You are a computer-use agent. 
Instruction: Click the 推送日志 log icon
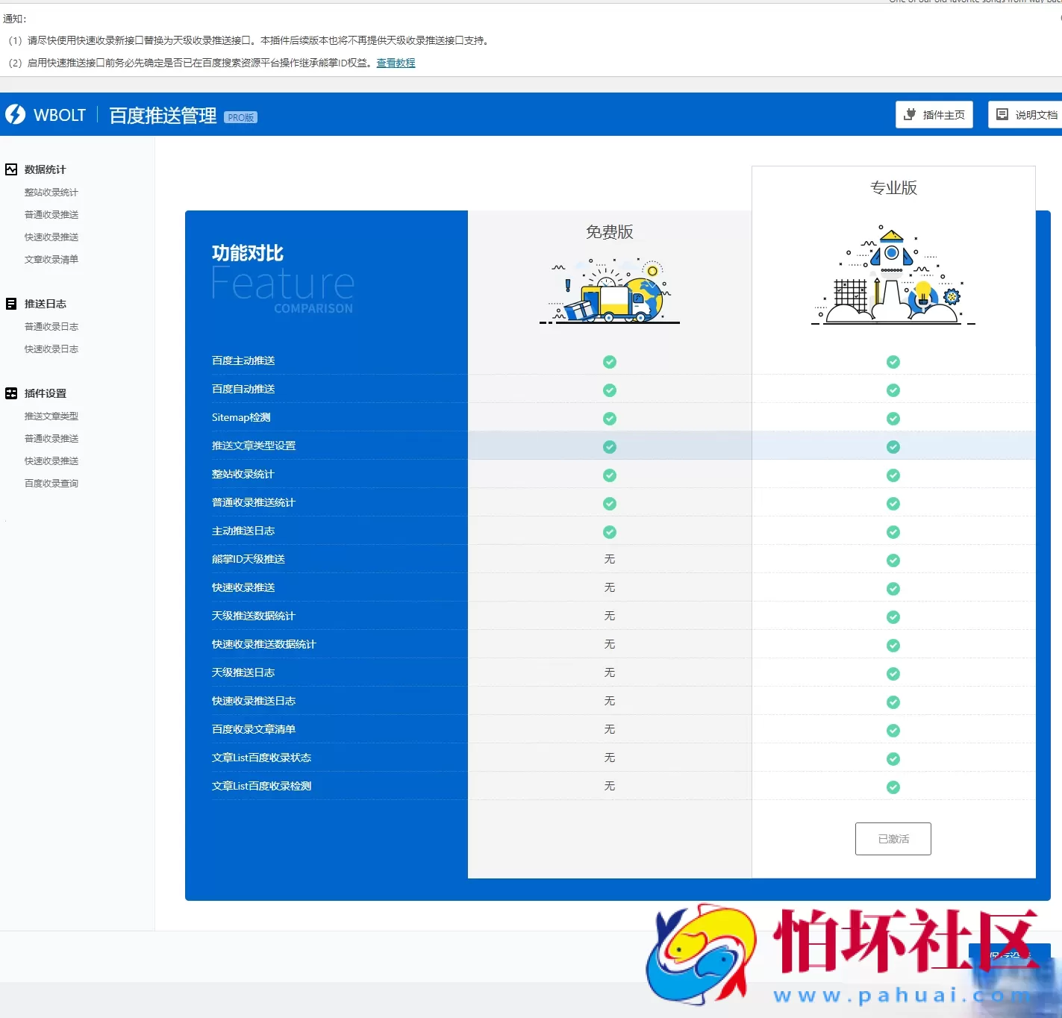(x=10, y=303)
